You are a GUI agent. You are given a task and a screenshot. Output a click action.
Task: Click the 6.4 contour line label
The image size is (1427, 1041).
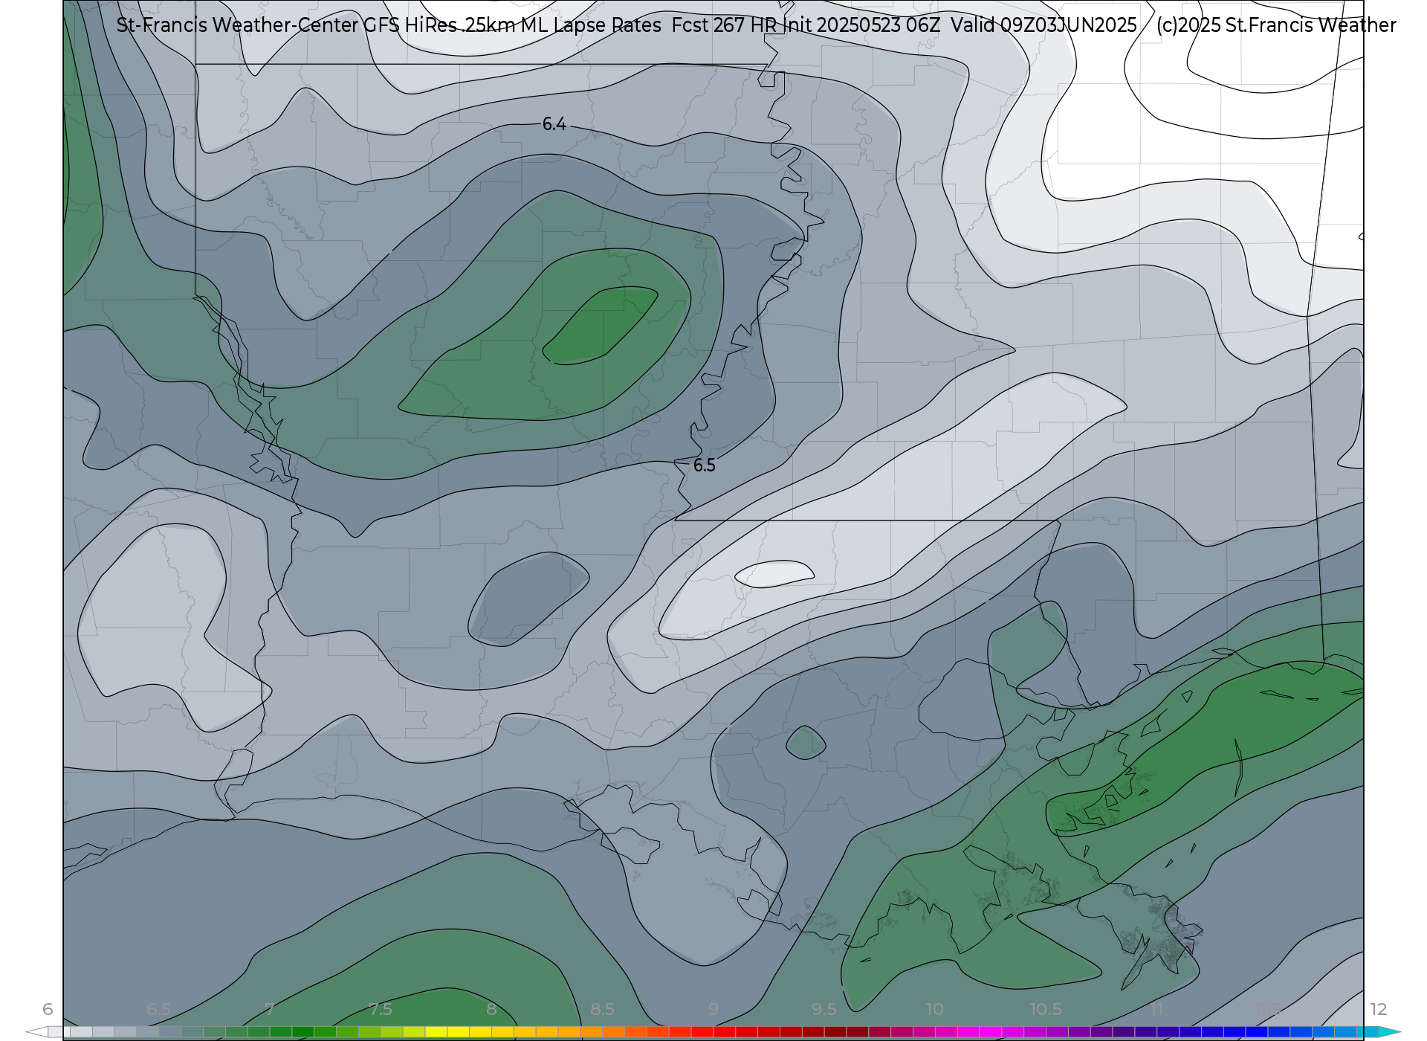[x=554, y=124]
